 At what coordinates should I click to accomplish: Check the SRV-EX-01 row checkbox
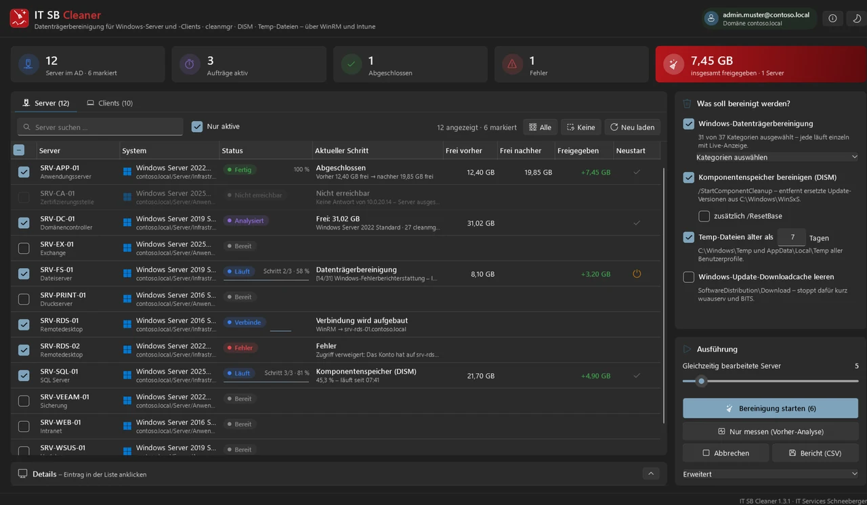pyautogui.click(x=24, y=248)
